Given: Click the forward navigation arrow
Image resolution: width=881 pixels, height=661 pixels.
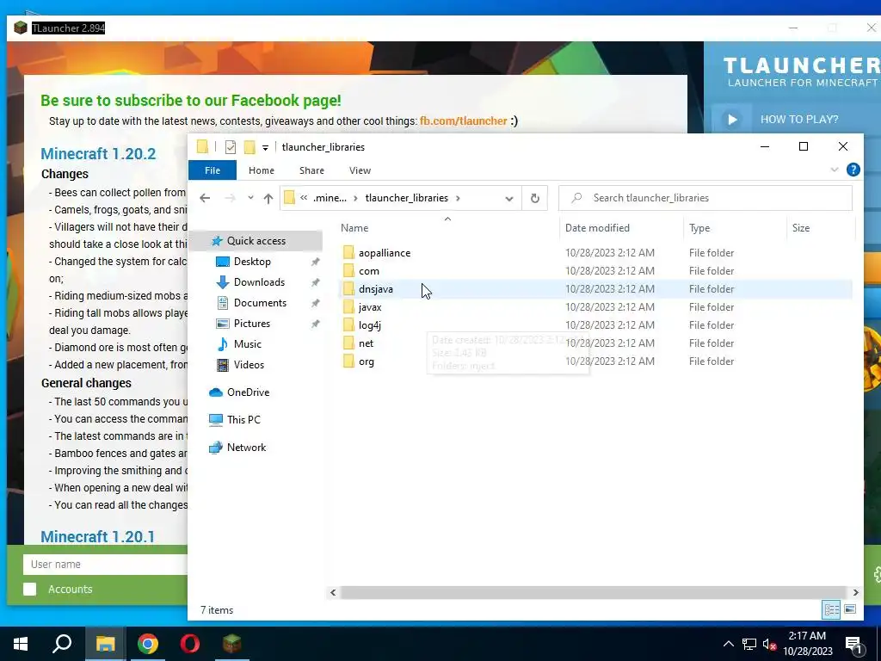Looking at the screenshot, I should [x=230, y=198].
